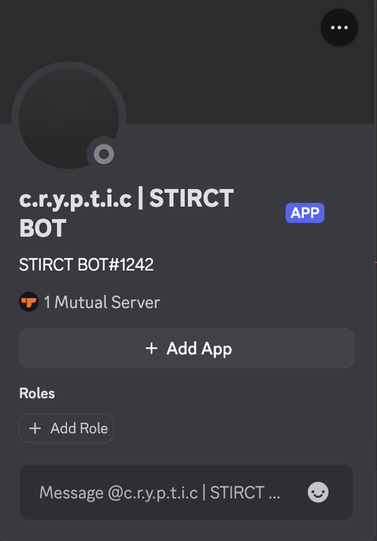This screenshot has width=377, height=541.
Task: Click the 'Mutual Server' text label
Action: tap(107, 302)
